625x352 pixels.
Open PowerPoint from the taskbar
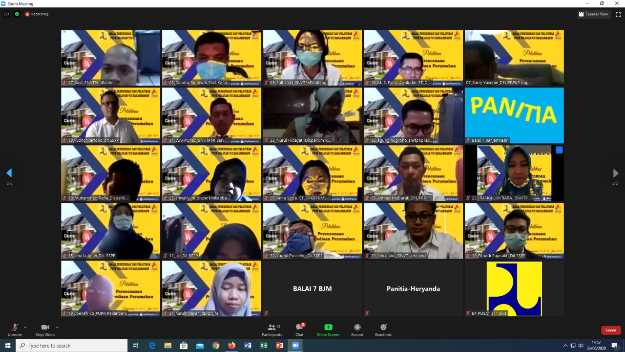click(x=279, y=346)
